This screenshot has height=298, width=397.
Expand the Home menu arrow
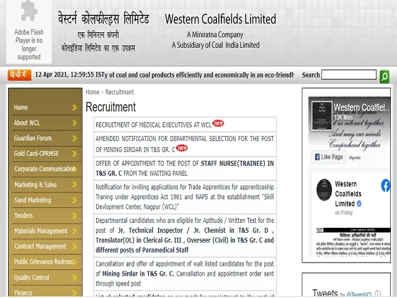tap(74, 107)
